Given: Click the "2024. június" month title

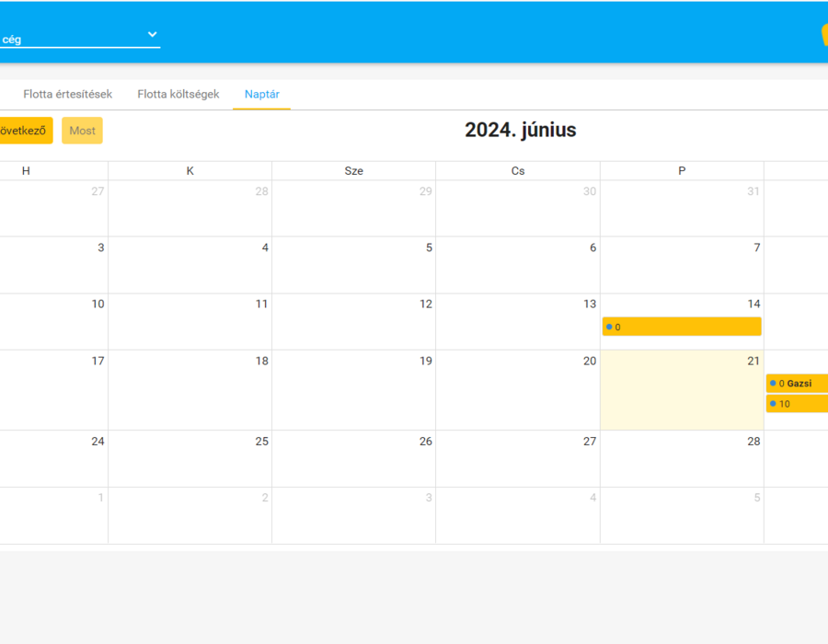Looking at the screenshot, I should coord(520,130).
